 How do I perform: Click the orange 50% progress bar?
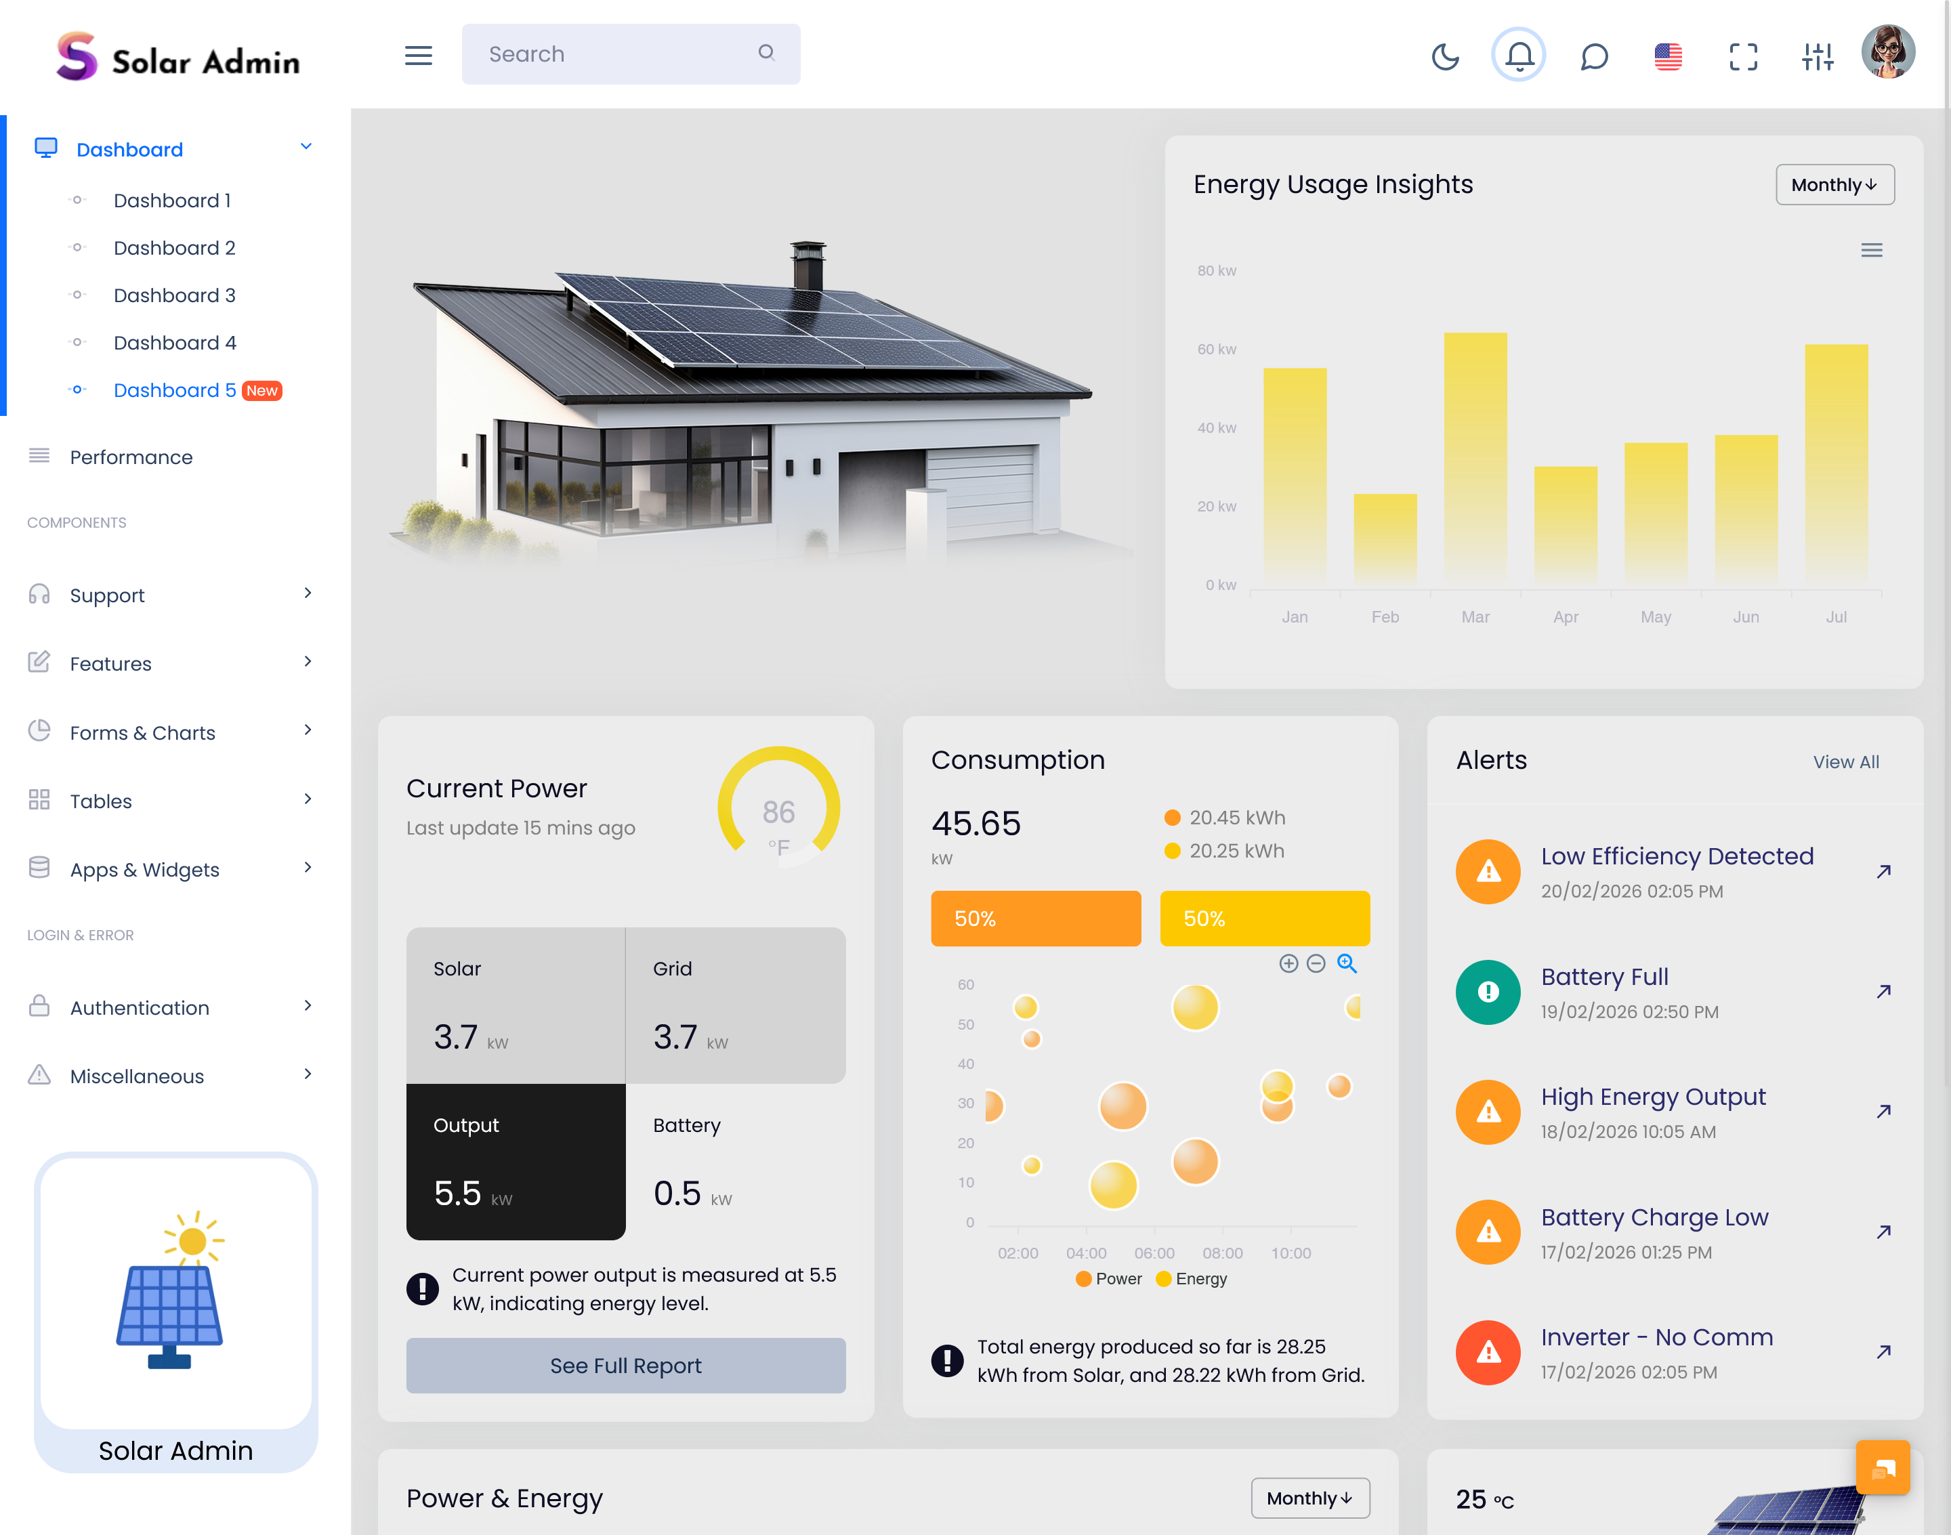pos(1035,919)
